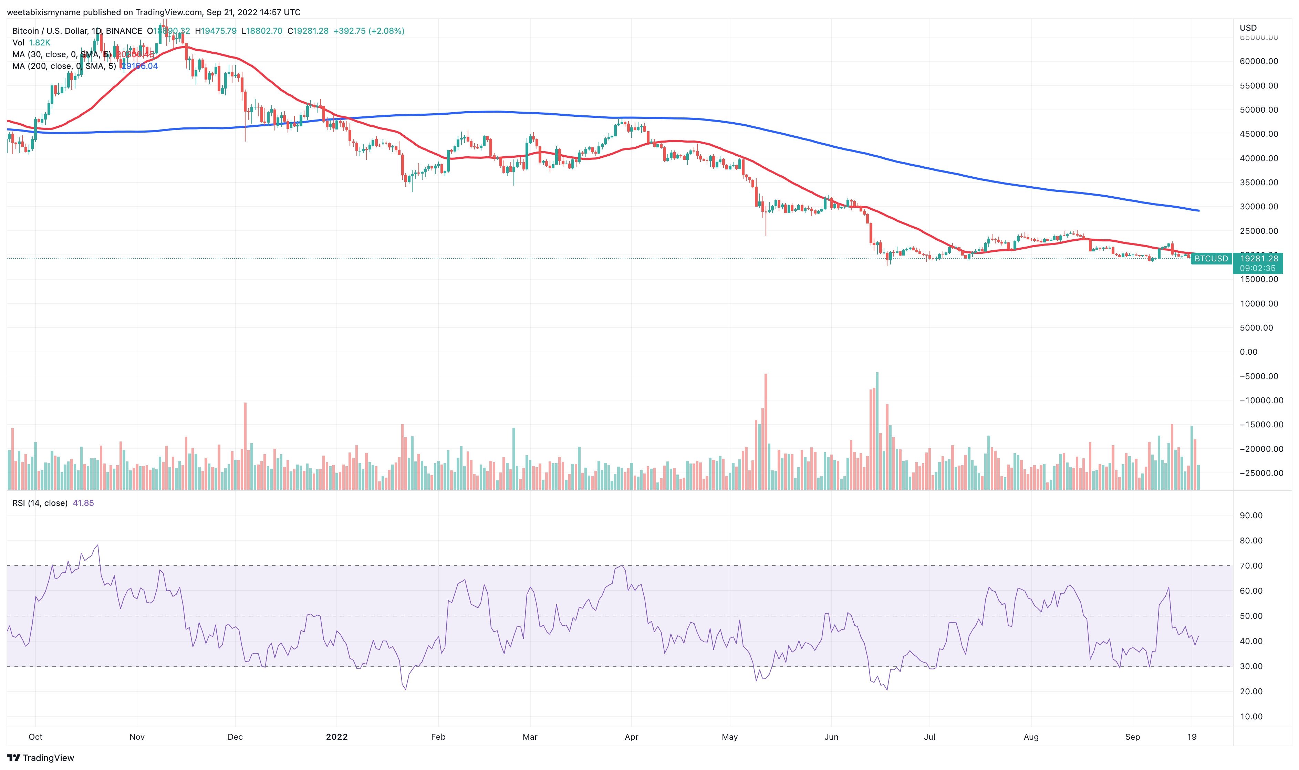1299x770 pixels.
Task: Toggle the MA 30 indicator legend
Action: 61,54
